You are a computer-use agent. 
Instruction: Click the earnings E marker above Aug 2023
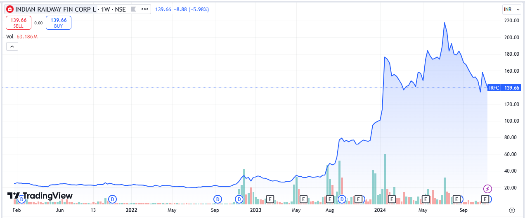pos(329,199)
